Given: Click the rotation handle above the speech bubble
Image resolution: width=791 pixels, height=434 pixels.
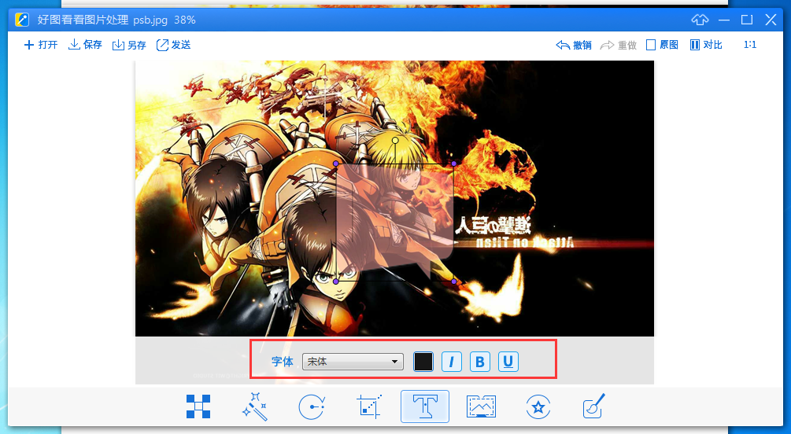Looking at the screenshot, I should click(395, 141).
